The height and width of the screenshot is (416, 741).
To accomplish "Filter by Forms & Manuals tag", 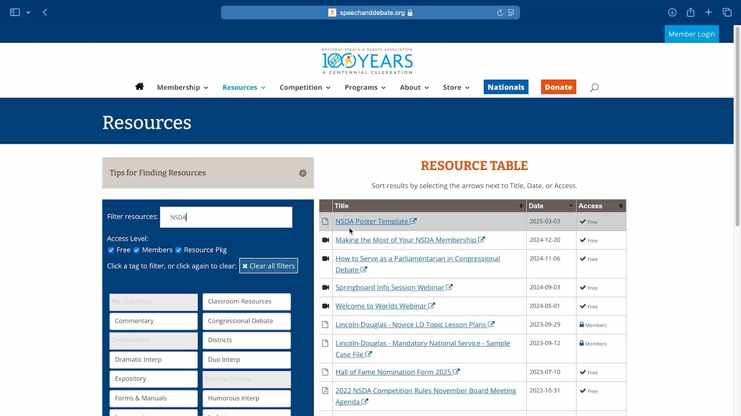I will pyautogui.click(x=153, y=398).
